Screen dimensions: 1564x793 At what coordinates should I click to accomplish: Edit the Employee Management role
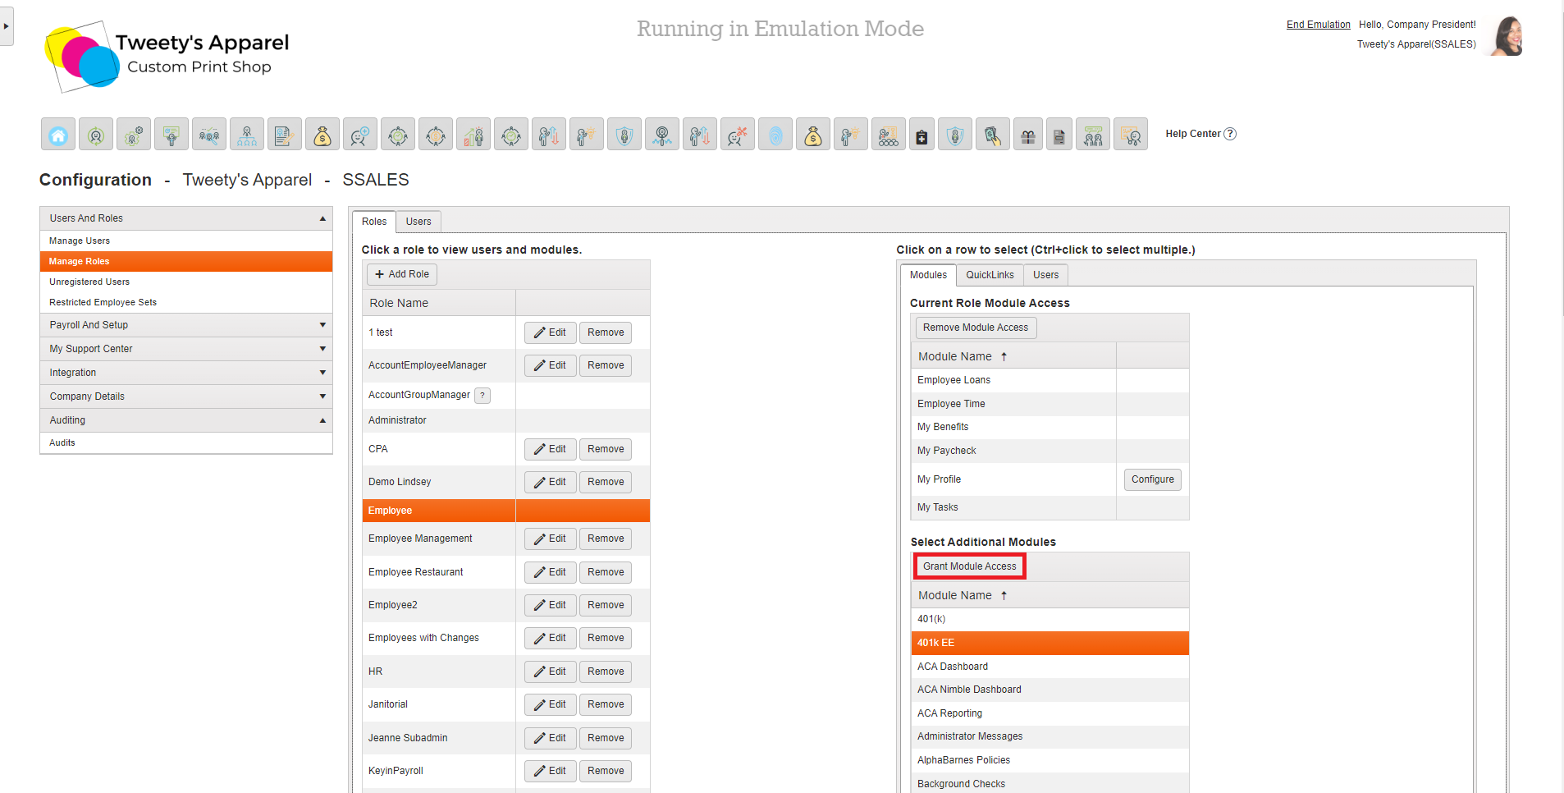(550, 539)
